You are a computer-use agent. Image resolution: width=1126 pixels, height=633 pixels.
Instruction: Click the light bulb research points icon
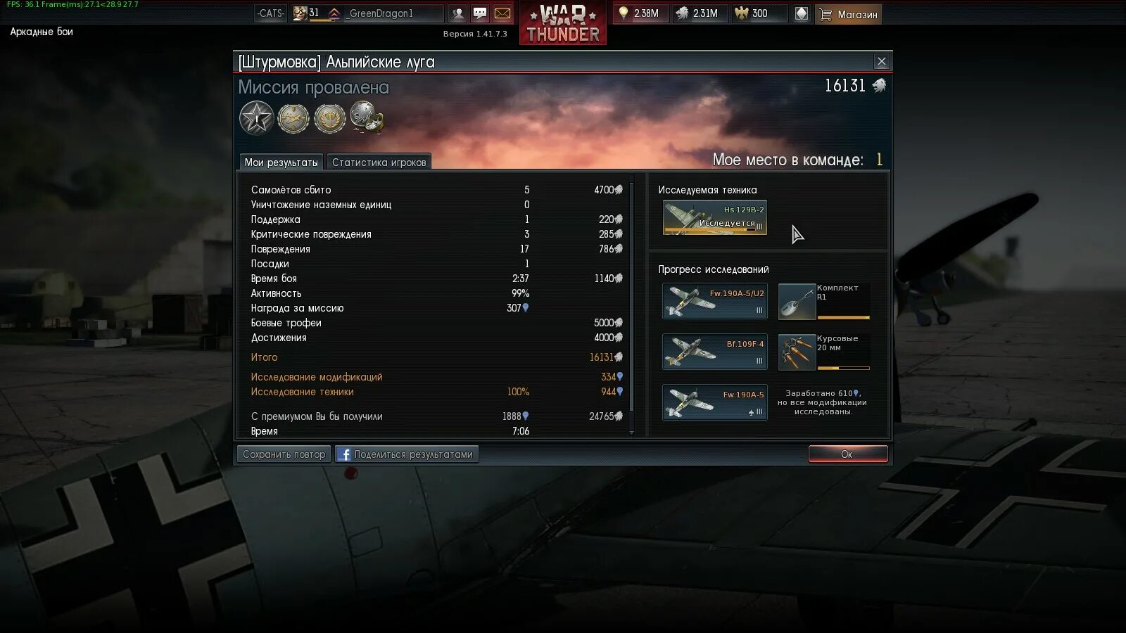coord(623,13)
